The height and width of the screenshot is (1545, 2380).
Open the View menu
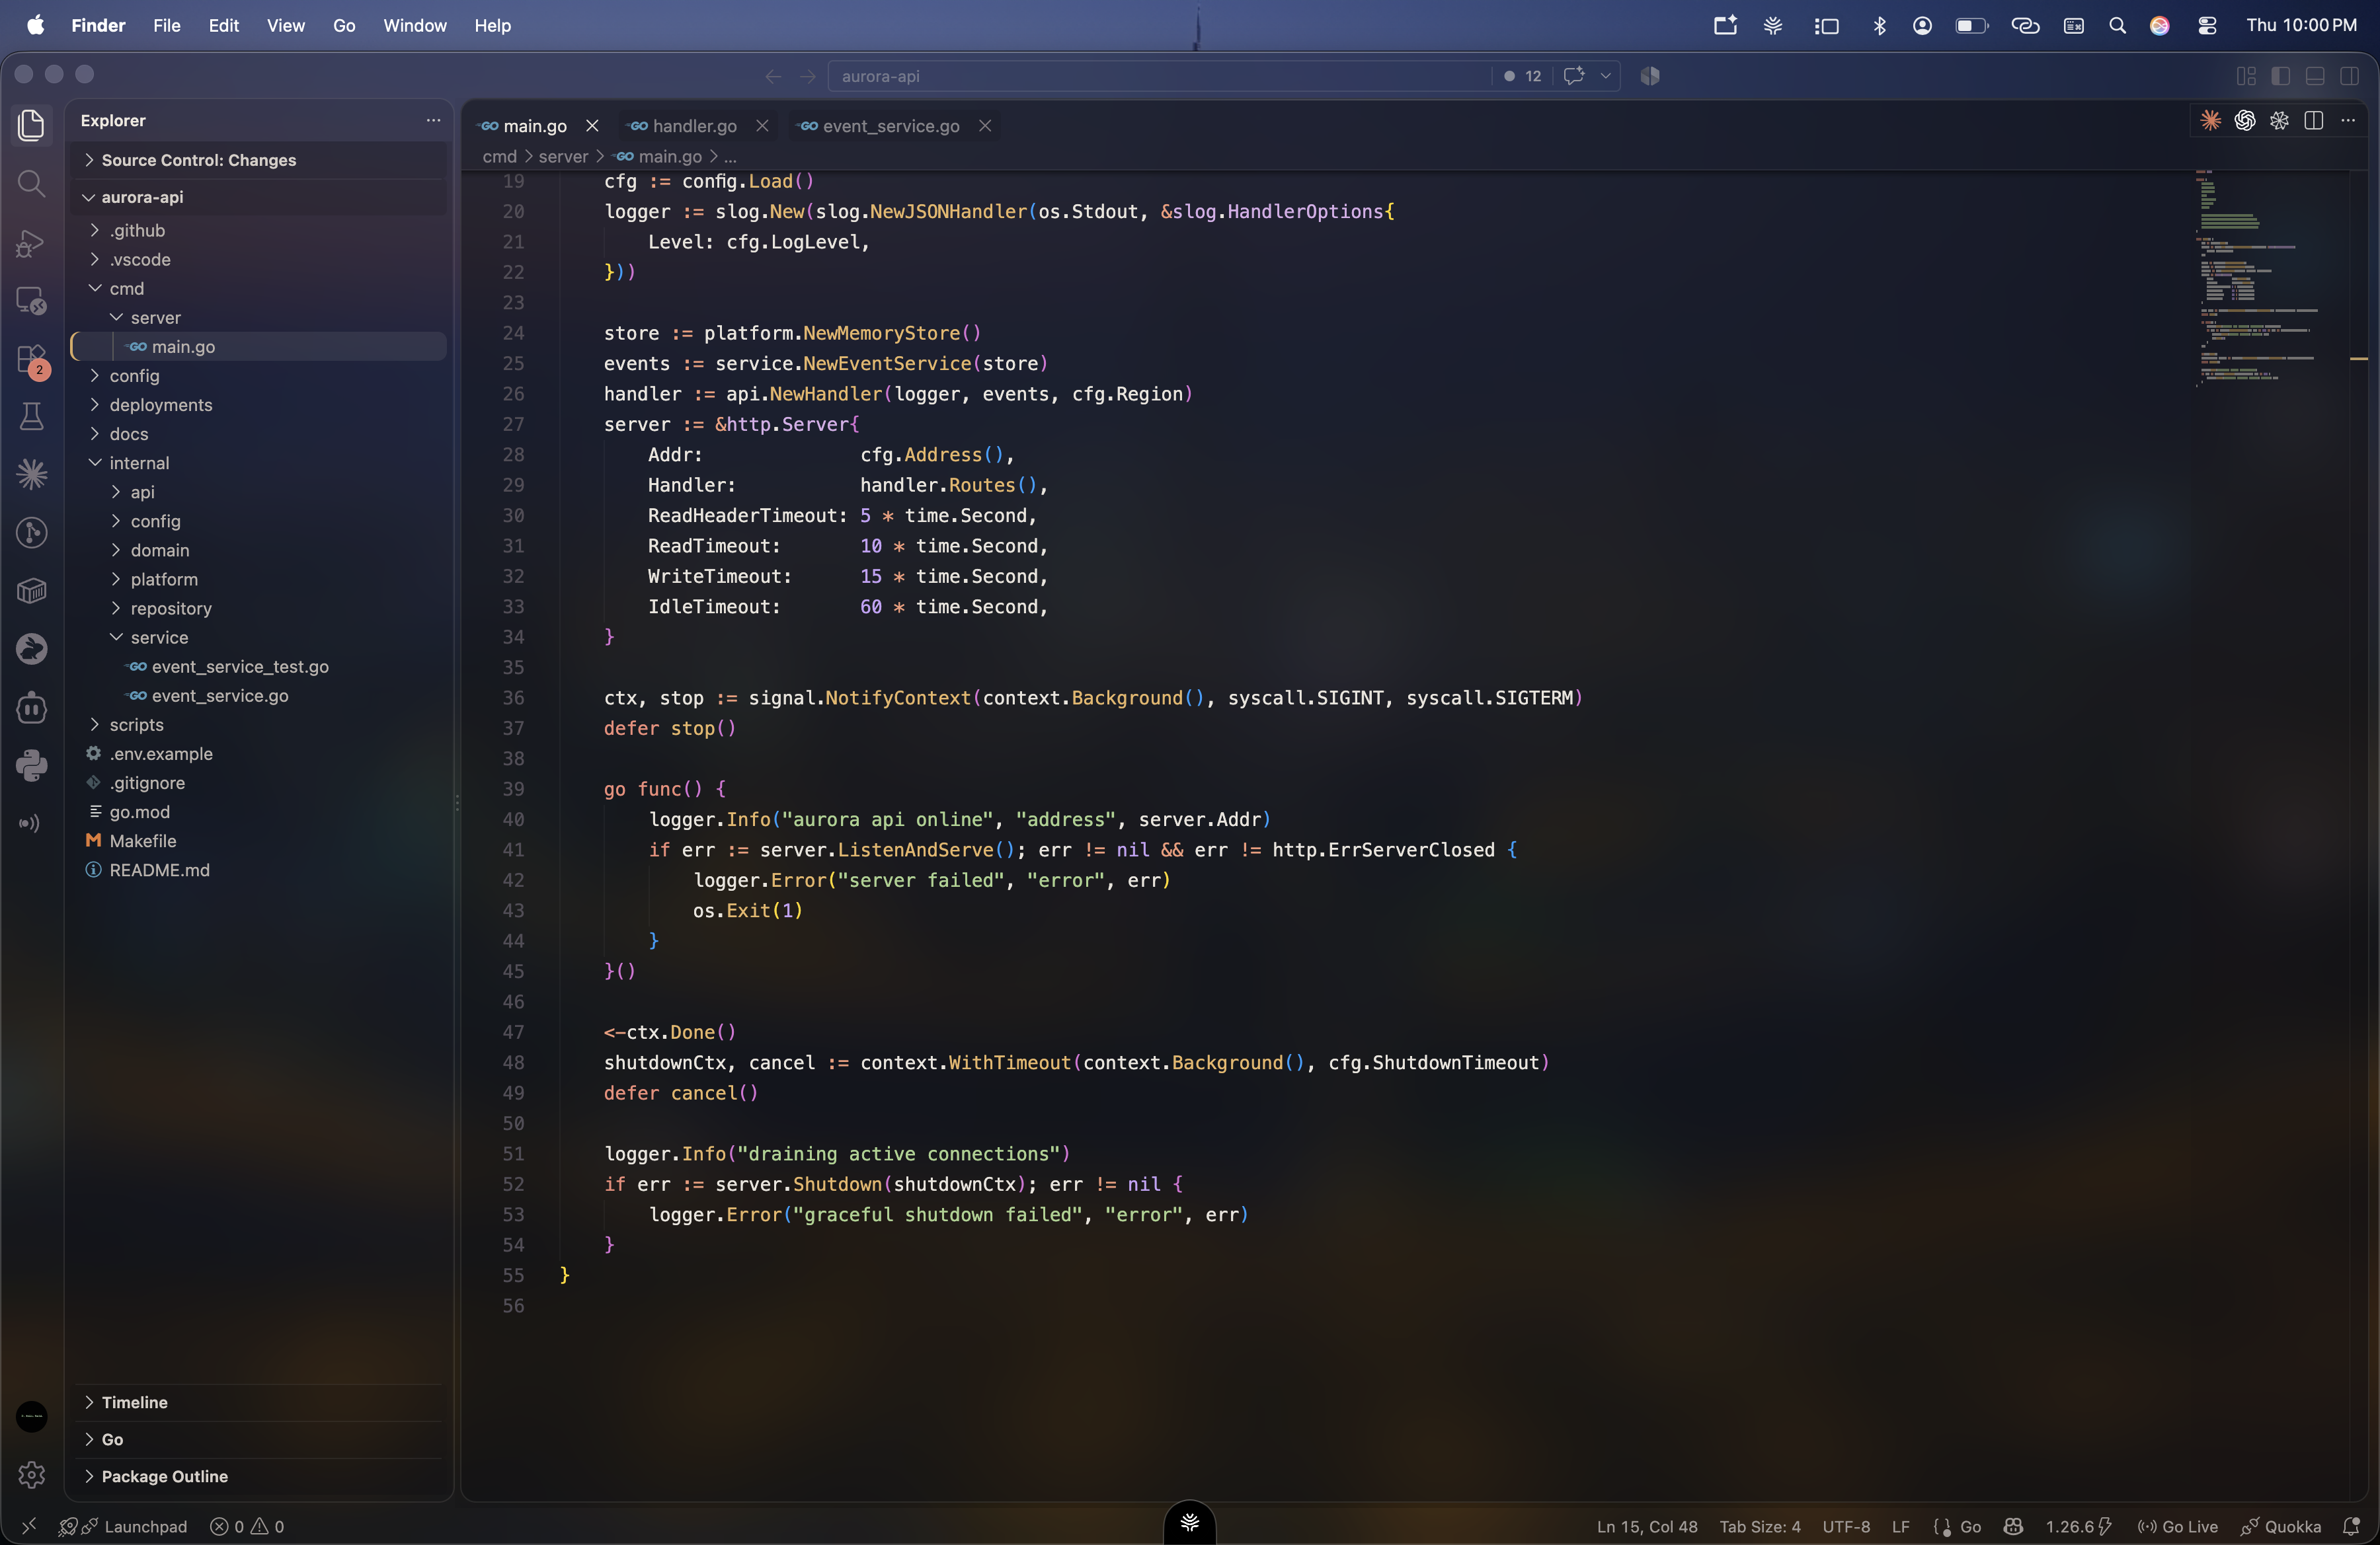pyautogui.click(x=285, y=25)
